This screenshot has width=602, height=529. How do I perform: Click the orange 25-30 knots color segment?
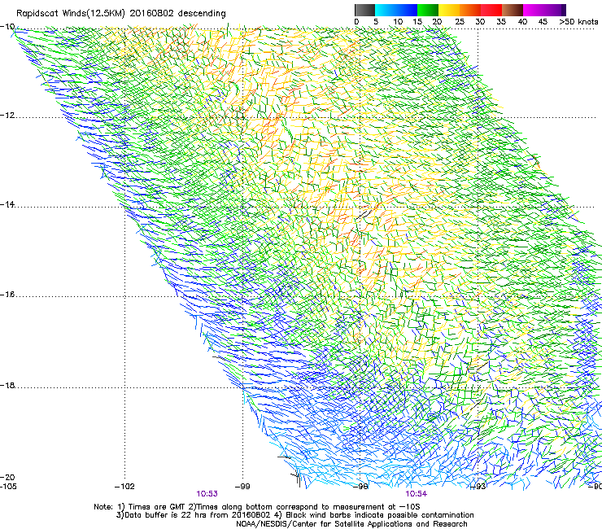pyautogui.click(x=470, y=10)
